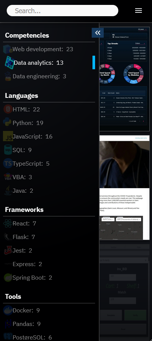Click the SQL database icon
Viewport: 152px width, 341px height.
click(x=8, y=150)
